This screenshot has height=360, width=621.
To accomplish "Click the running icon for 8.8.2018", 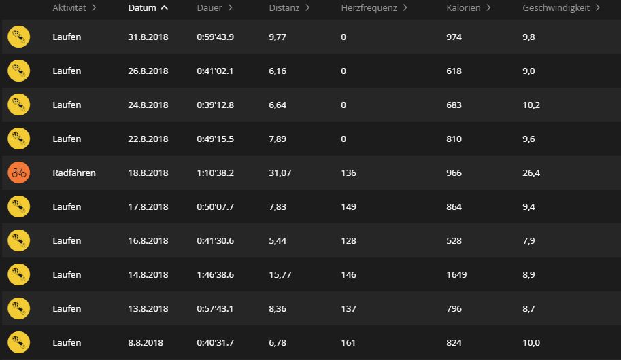I will (x=18, y=342).
